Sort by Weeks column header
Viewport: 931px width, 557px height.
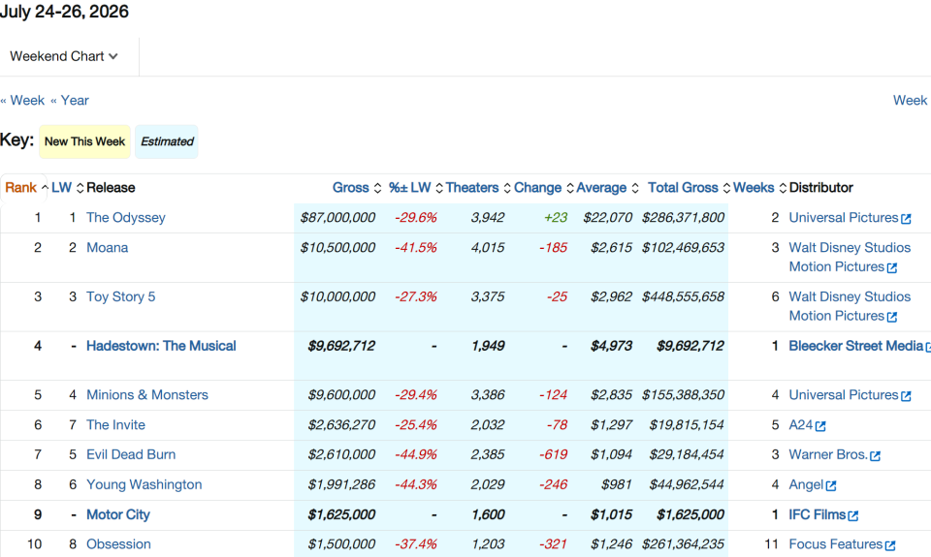point(759,188)
